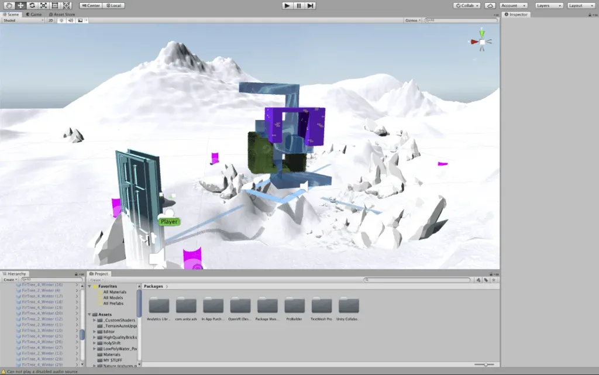Select the Materials folder in Assets
This screenshot has width=599, height=375.
[112, 355]
